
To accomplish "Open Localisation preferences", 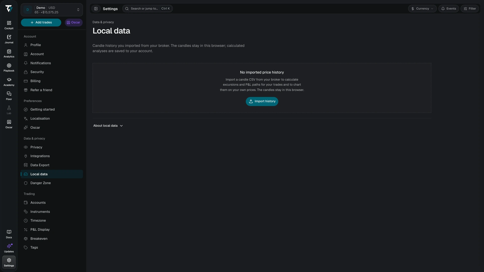I will point(52,119).
